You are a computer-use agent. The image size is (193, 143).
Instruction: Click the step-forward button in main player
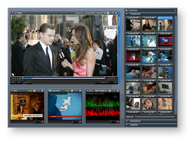(x=25, y=82)
